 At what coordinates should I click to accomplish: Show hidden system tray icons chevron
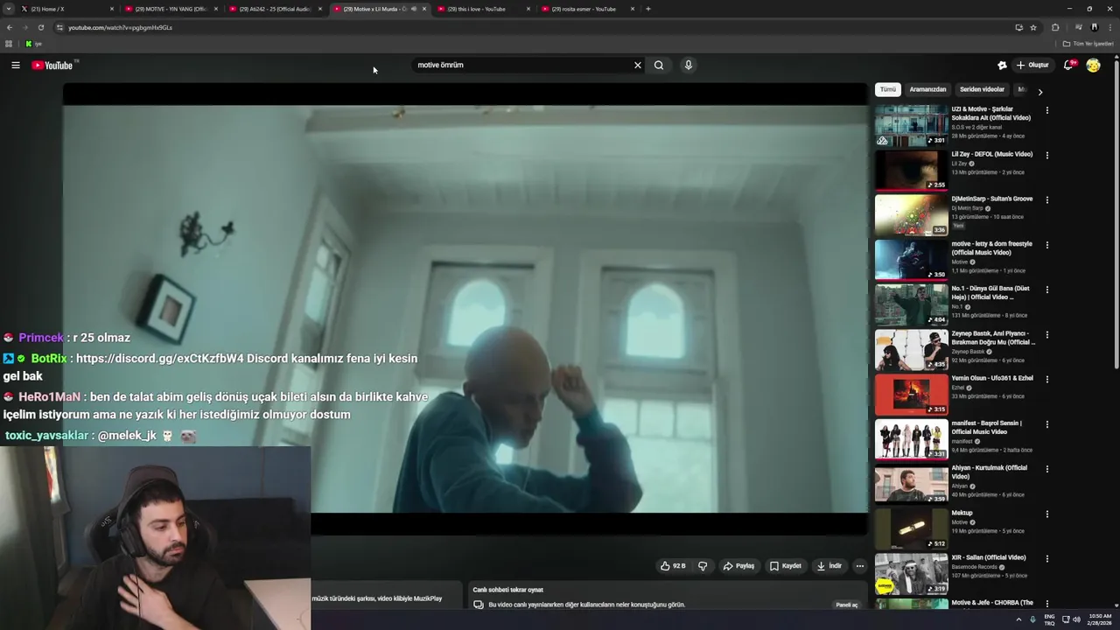point(1018,619)
